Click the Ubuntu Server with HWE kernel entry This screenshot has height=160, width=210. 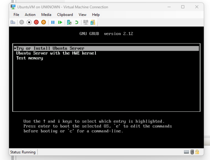click(x=56, y=53)
